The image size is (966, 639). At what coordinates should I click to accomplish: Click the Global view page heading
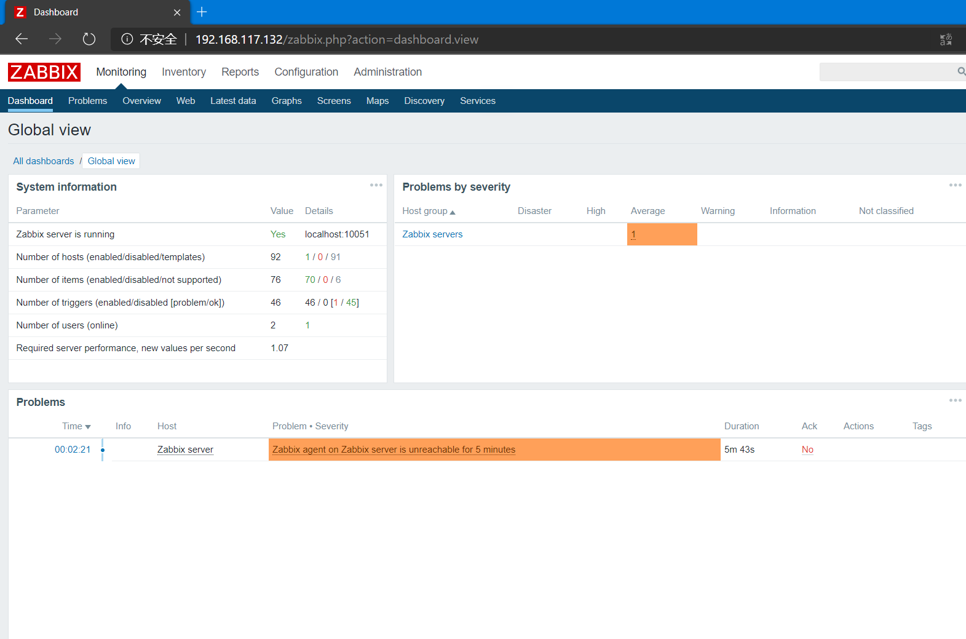coord(49,130)
